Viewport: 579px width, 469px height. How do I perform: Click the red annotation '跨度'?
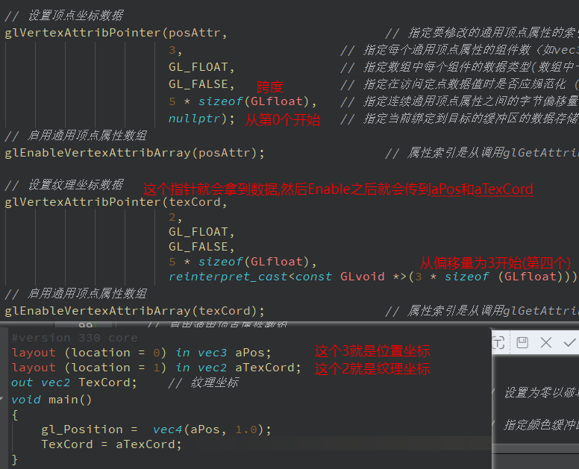click(270, 86)
